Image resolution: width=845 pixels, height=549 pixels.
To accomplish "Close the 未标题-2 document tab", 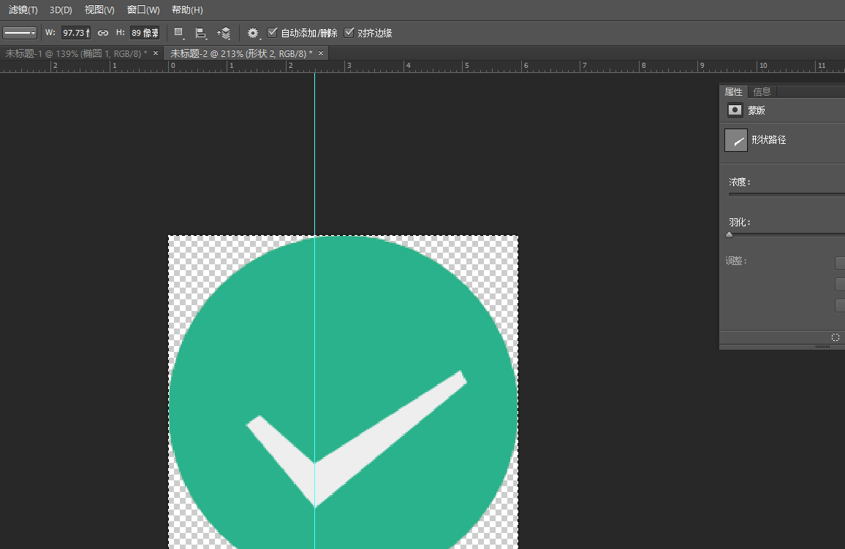I will point(321,53).
